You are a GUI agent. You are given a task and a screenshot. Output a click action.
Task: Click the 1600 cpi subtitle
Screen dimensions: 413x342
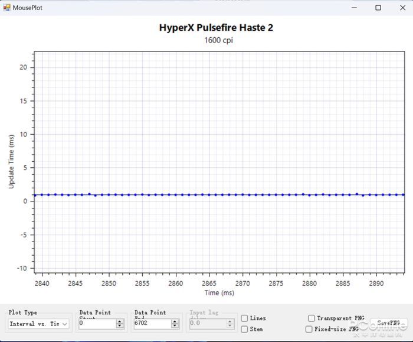click(x=219, y=40)
